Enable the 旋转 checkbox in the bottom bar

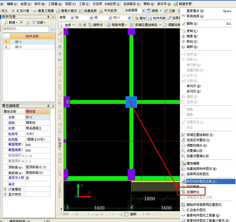pos(127,214)
